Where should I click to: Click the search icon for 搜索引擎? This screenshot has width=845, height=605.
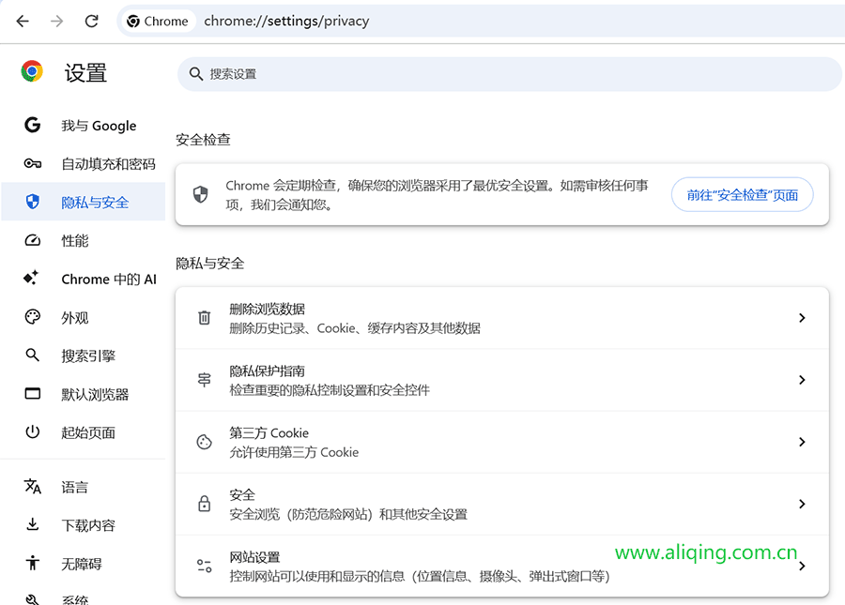click(x=32, y=355)
